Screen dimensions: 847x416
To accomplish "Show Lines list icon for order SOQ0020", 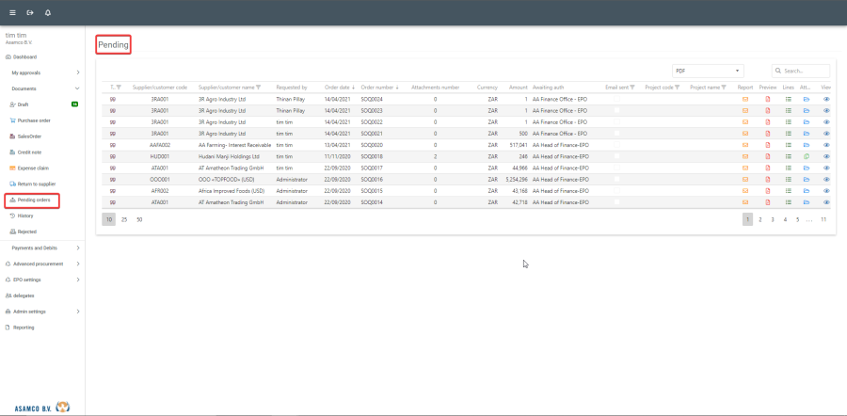I will coord(788,145).
